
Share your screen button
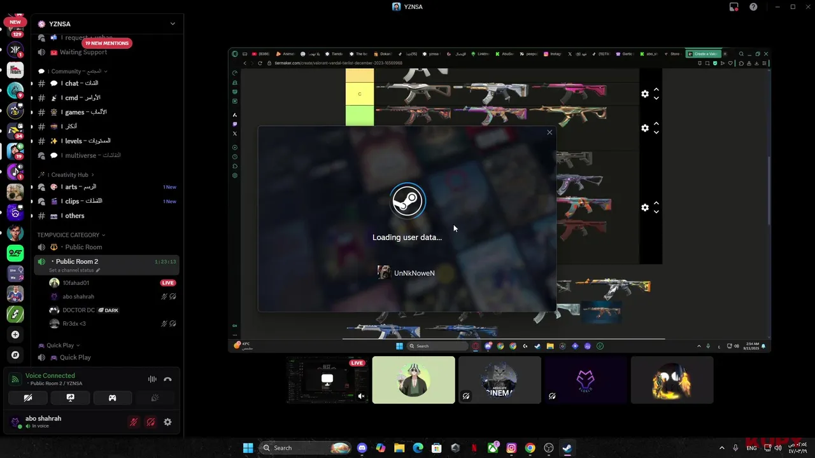(x=70, y=398)
